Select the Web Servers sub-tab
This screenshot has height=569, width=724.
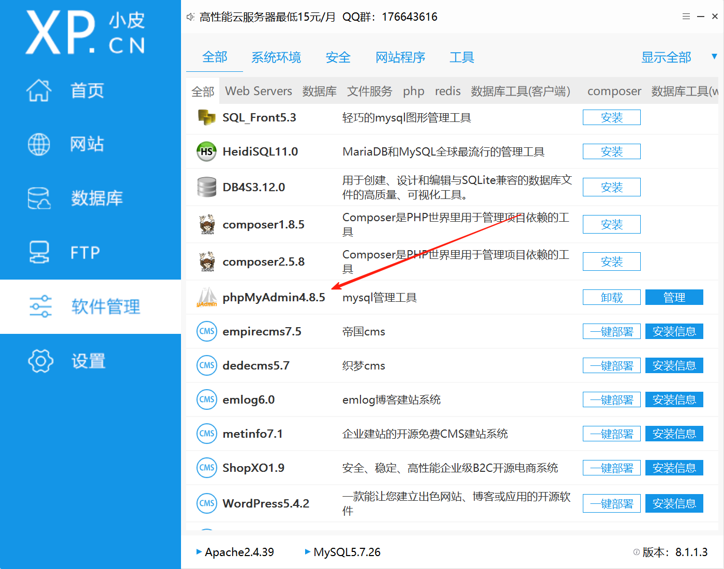point(259,91)
